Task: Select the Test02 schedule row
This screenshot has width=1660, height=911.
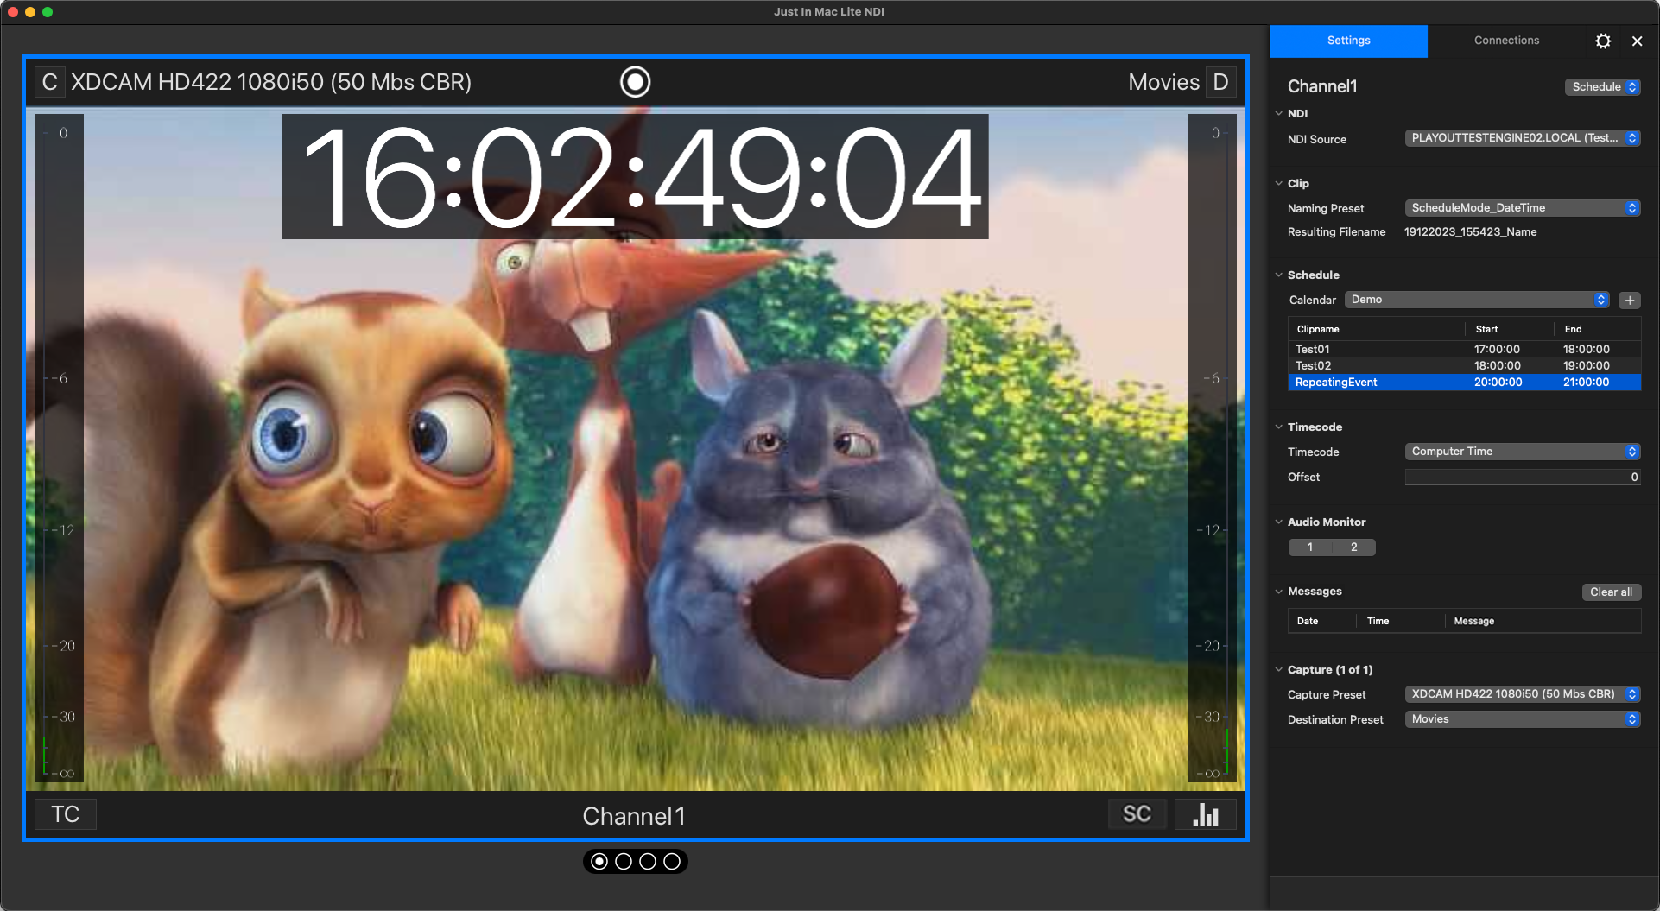Action: click(1464, 366)
